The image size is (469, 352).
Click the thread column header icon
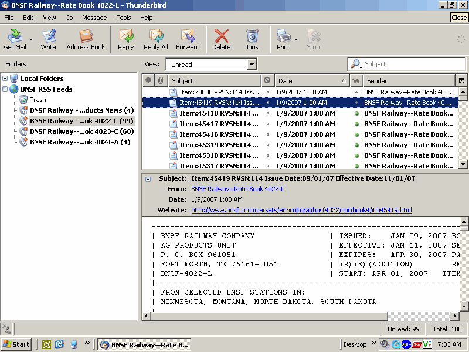click(x=148, y=80)
